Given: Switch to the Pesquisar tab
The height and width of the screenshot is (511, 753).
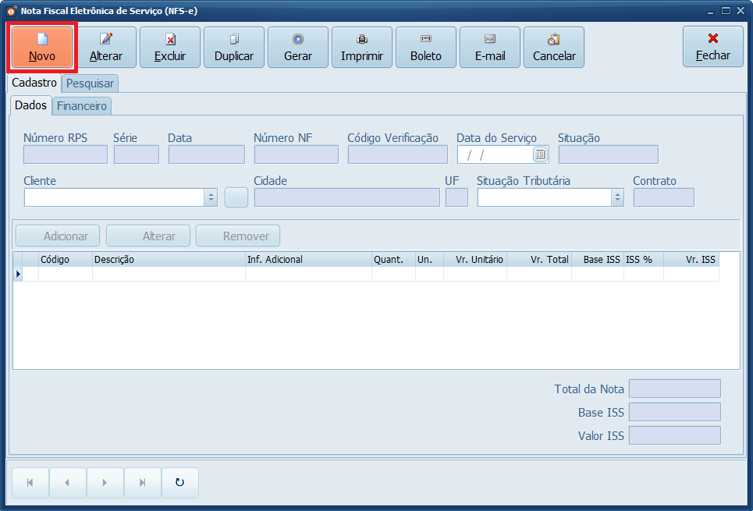Looking at the screenshot, I should click(x=90, y=83).
